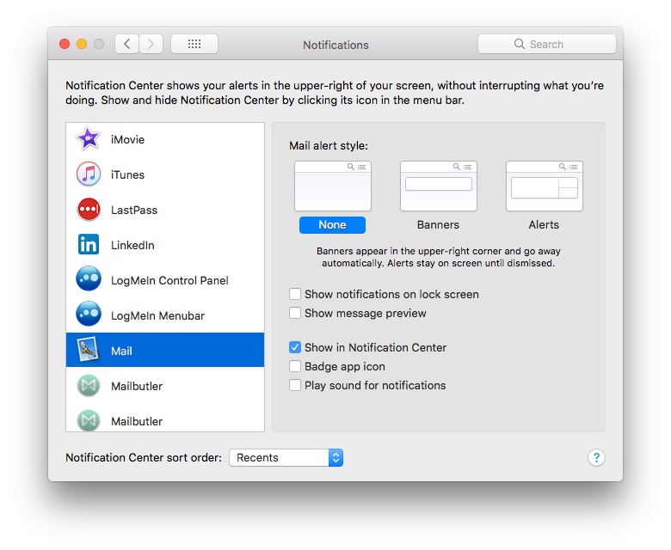Click the Search field
This screenshot has width=671, height=550.
pyautogui.click(x=547, y=44)
